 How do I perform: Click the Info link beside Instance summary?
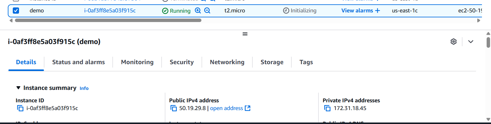[x=84, y=88]
